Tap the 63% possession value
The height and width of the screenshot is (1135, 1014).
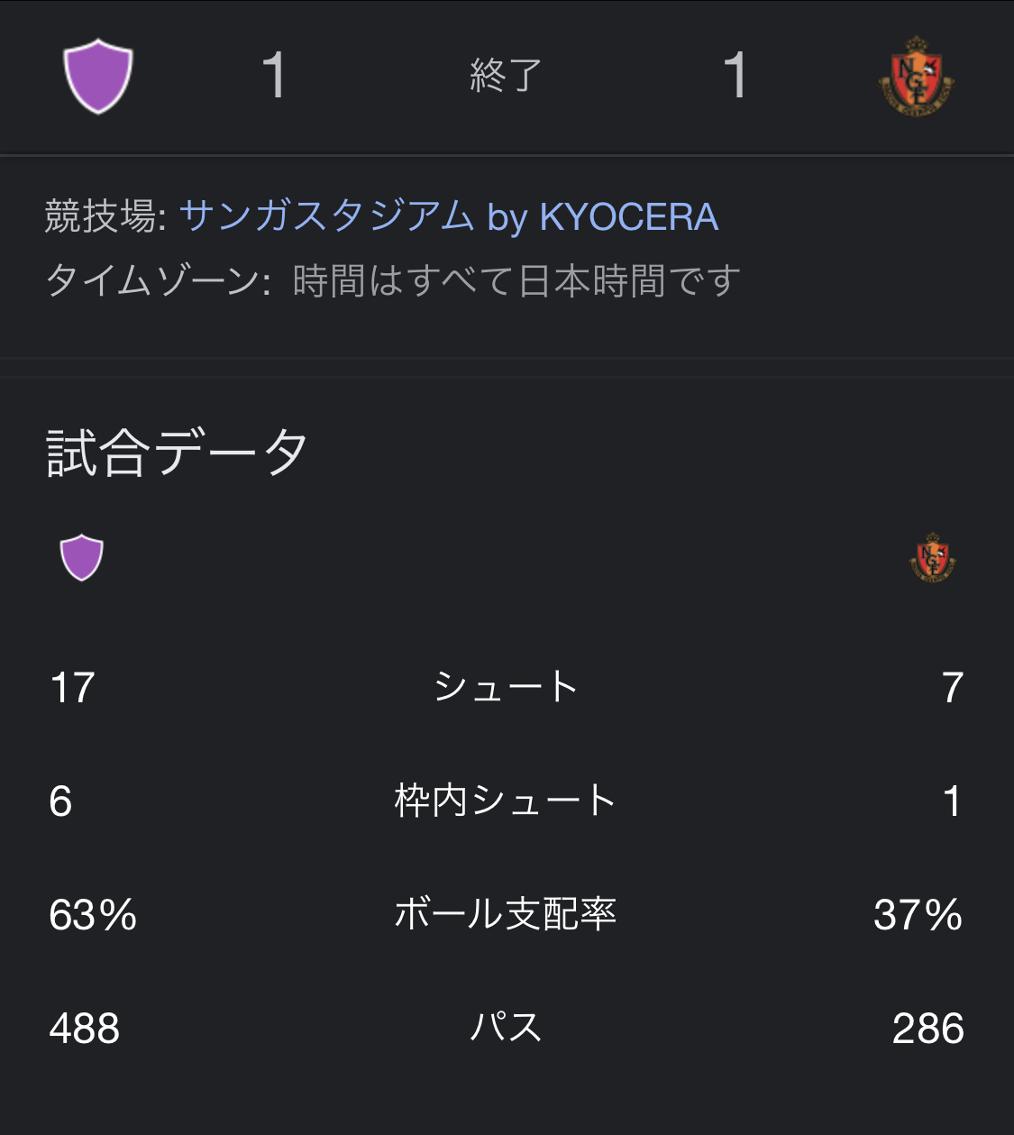93,915
